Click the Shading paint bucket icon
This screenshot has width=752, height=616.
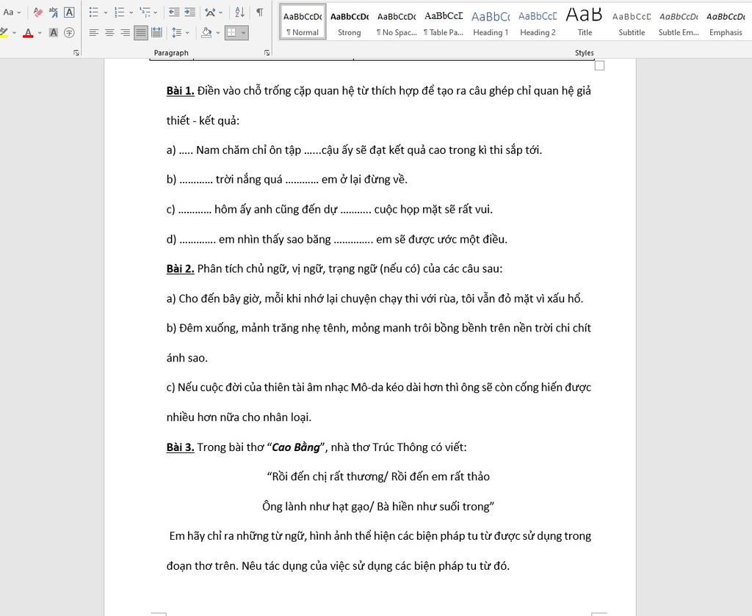pos(206,32)
